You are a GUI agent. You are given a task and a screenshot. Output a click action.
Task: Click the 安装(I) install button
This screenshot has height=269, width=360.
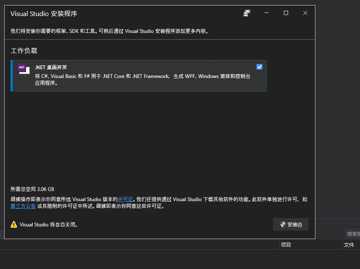pos(291,224)
